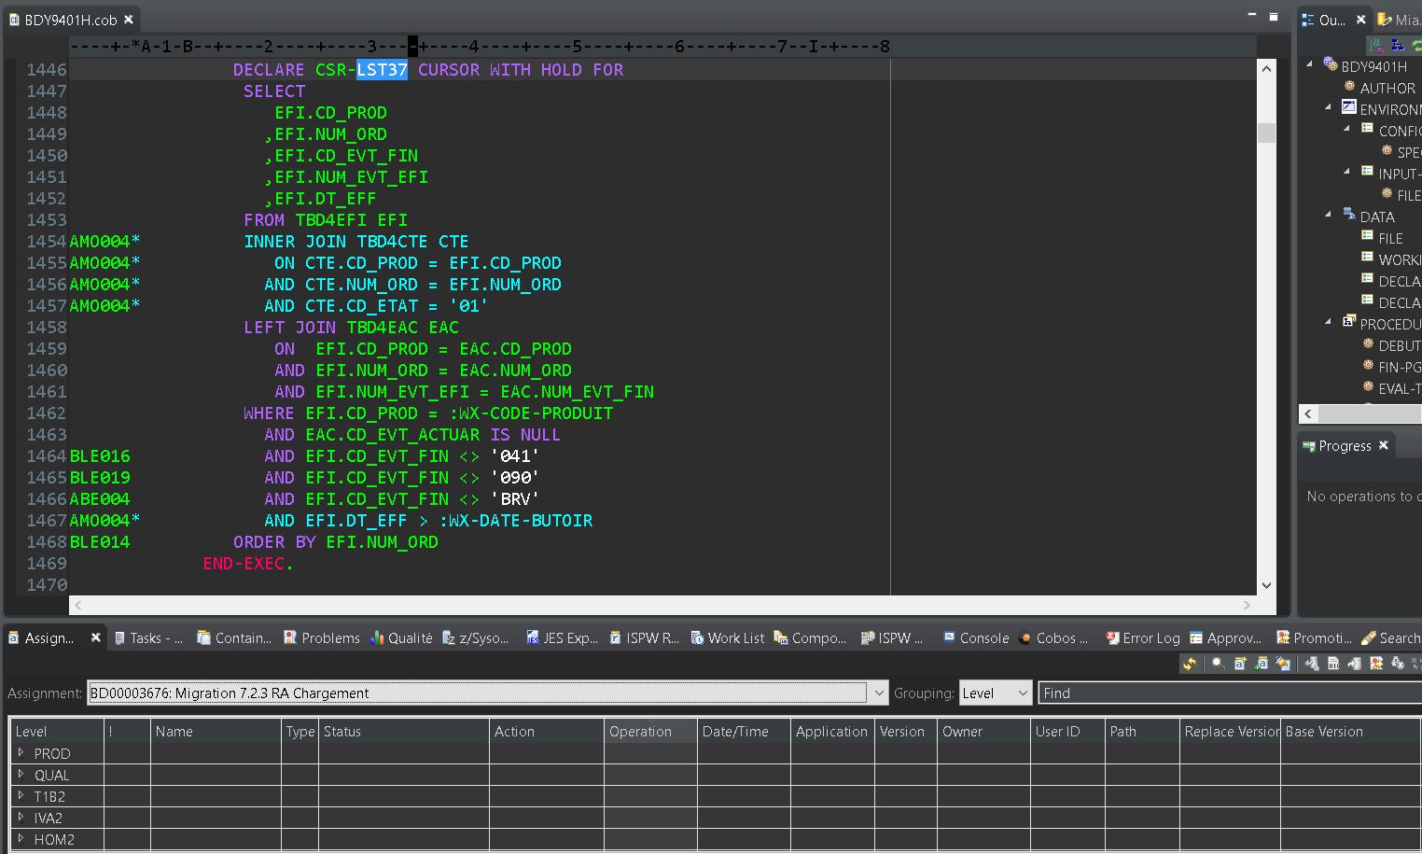The width and height of the screenshot is (1422, 854).
Task: Collapse the DATA node in Outline
Action: [x=1328, y=215]
